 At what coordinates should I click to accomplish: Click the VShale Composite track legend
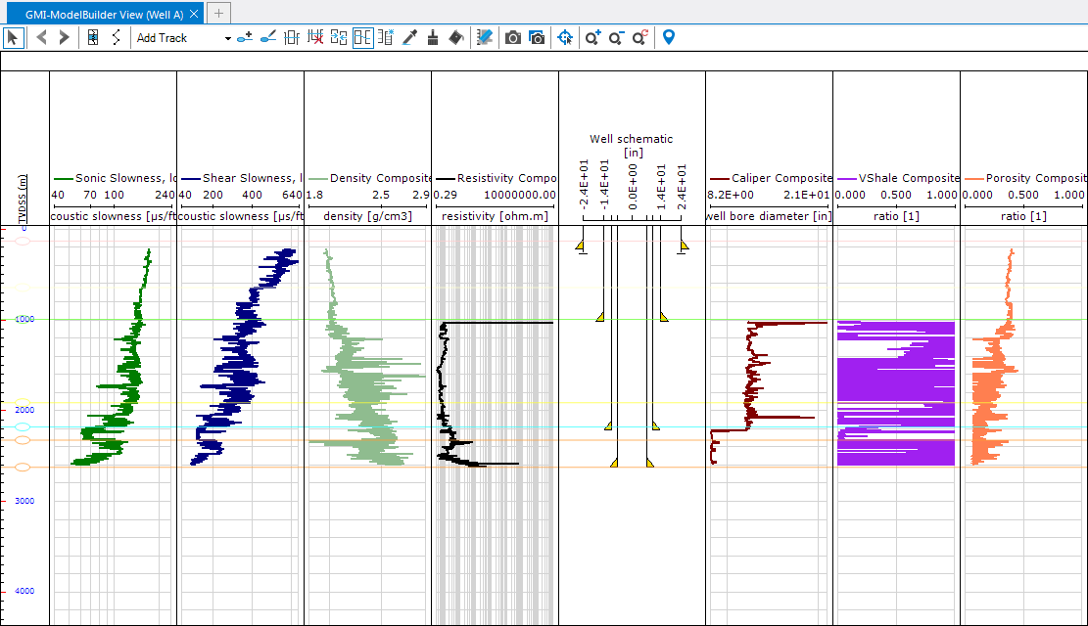click(896, 179)
